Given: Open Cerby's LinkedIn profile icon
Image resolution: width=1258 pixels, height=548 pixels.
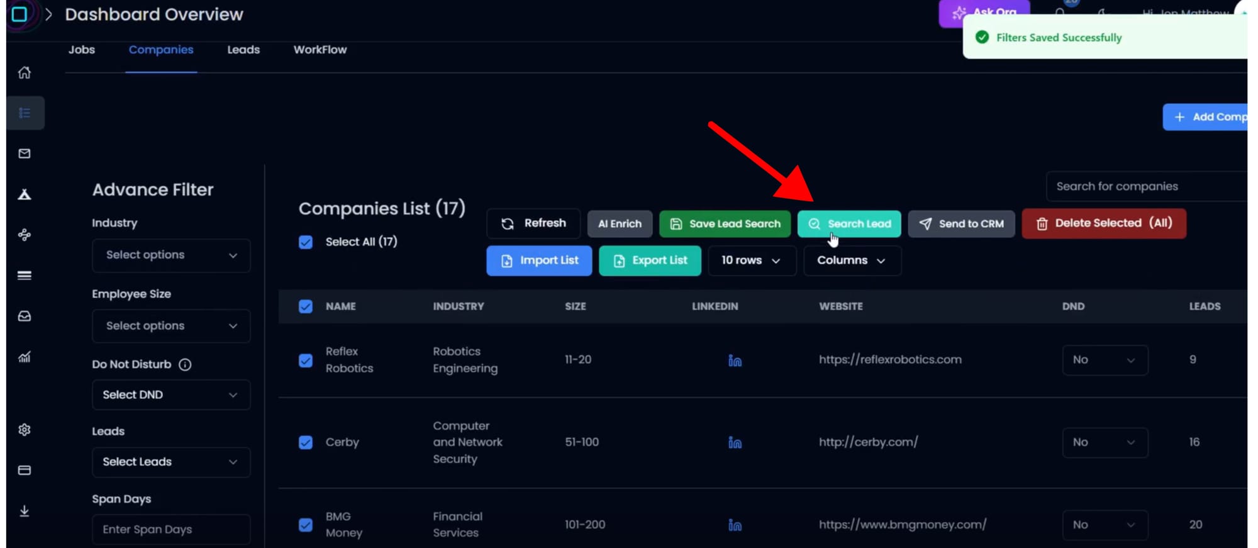Looking at the screenshot, I should pos(735,443).
